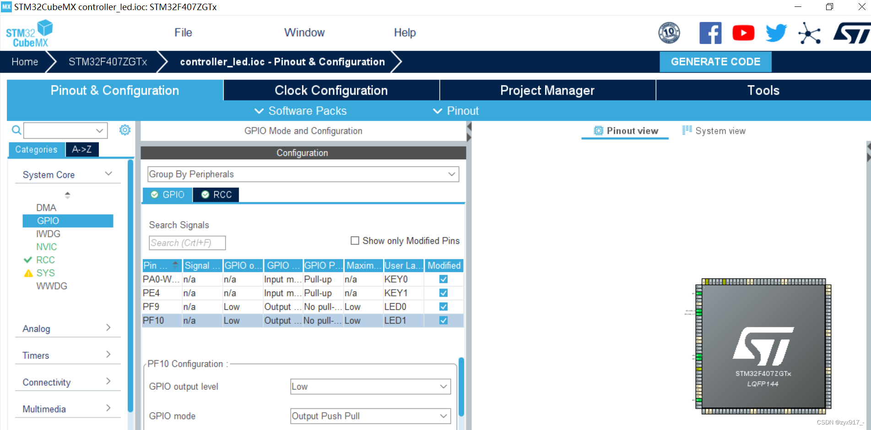Click controller_led.ioc breadcrumb
871x430 pixels.
click(282, 62)
